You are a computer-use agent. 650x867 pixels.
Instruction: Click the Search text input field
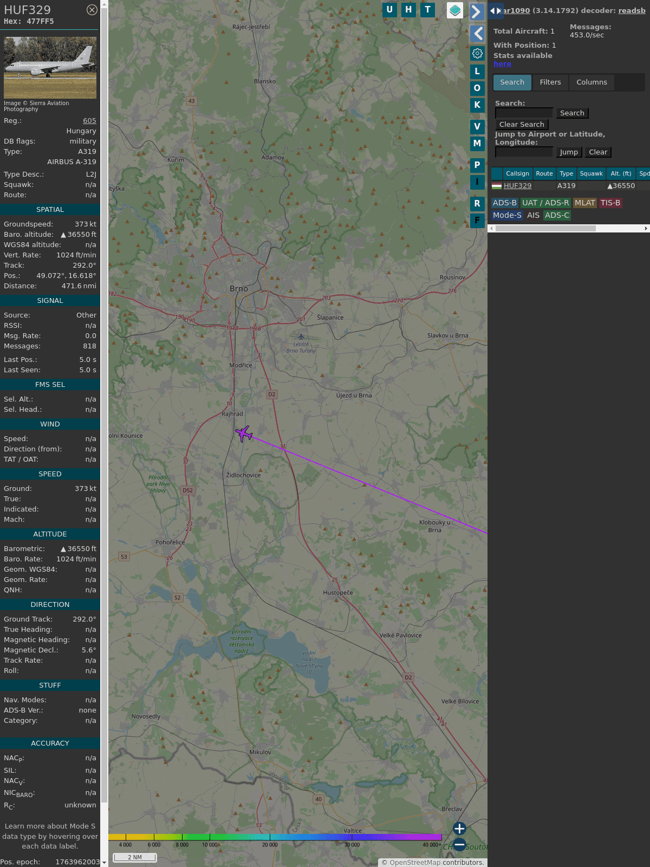pos(524,113)
